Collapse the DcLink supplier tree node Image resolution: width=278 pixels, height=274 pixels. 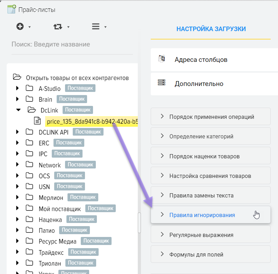point(18,110)
